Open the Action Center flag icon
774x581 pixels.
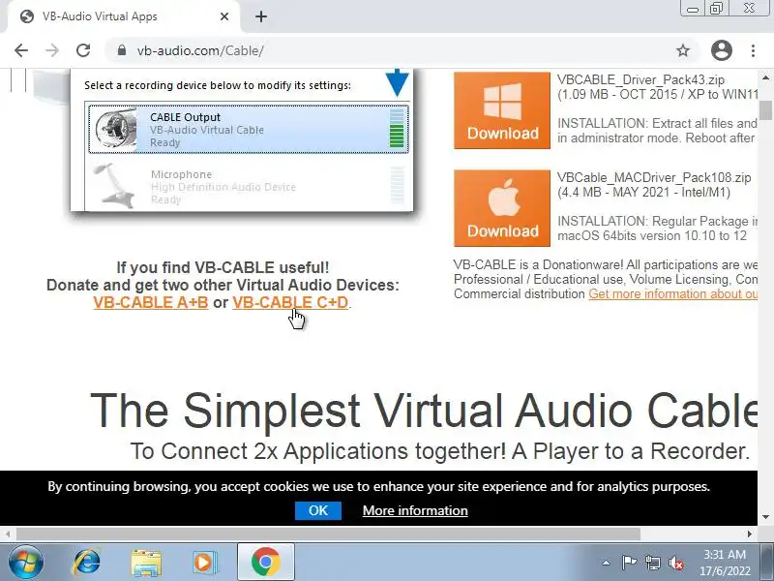(629, 563)
